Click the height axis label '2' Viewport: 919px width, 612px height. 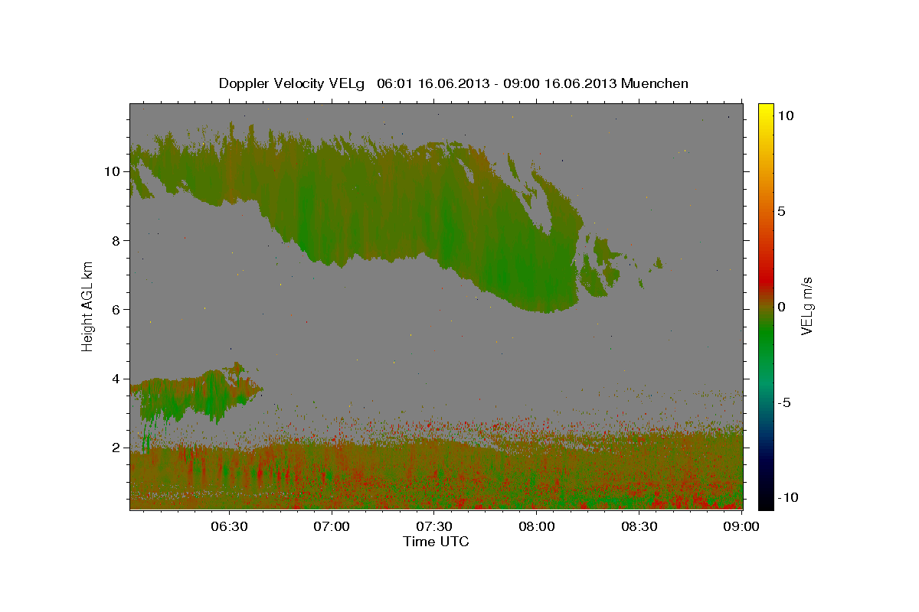[x=115, y=448]
